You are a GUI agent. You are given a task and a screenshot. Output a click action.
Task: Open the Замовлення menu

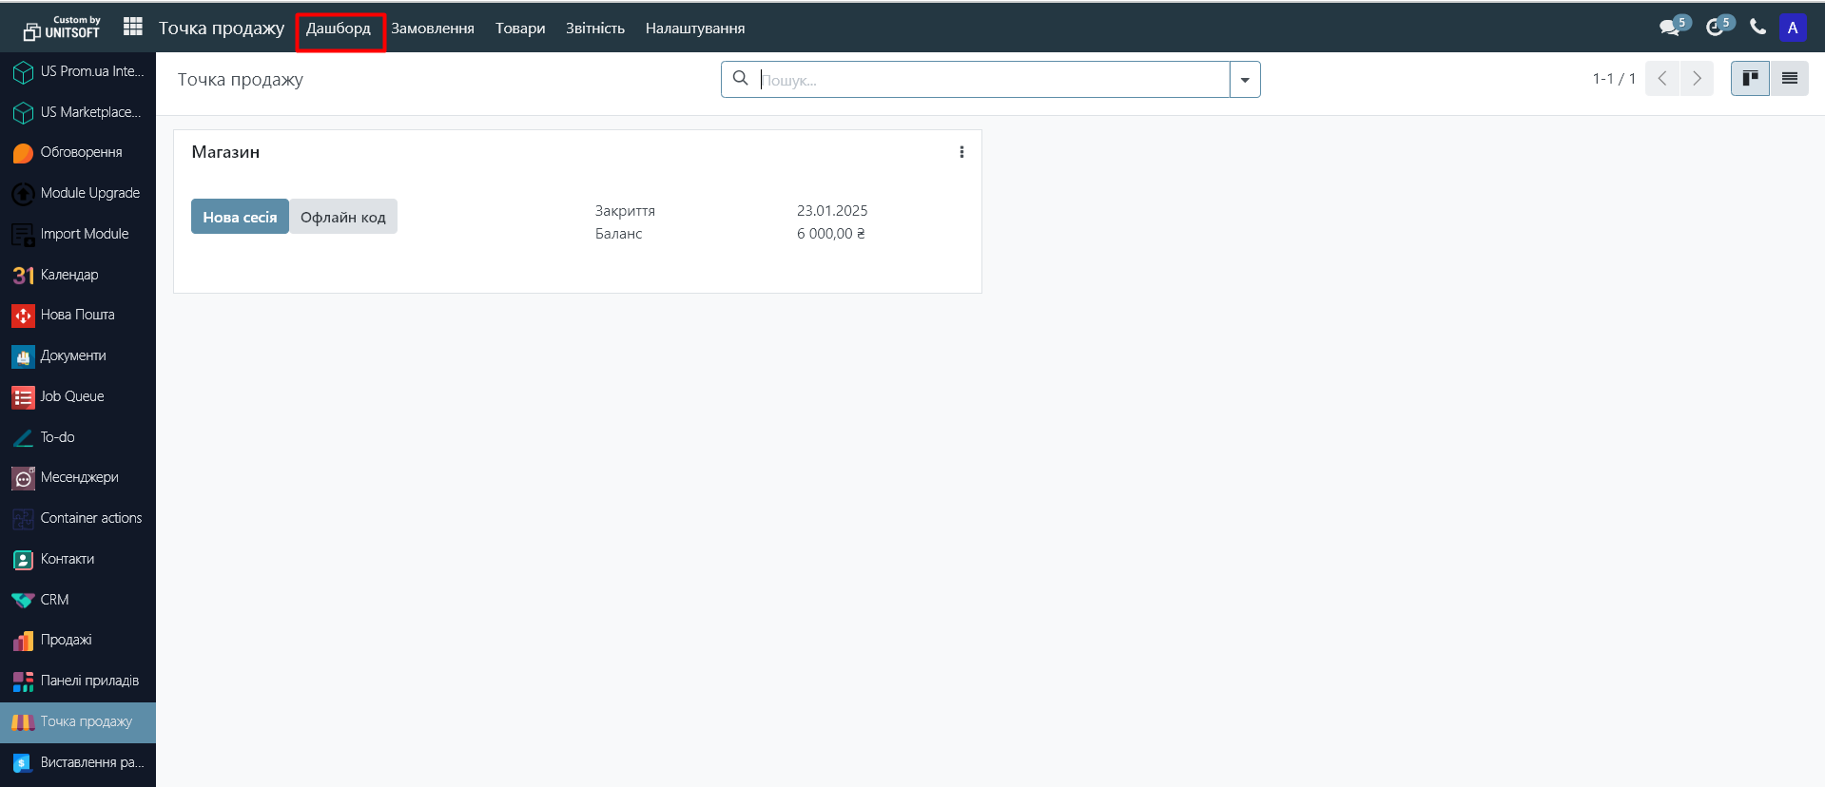(x=433, y=29)
